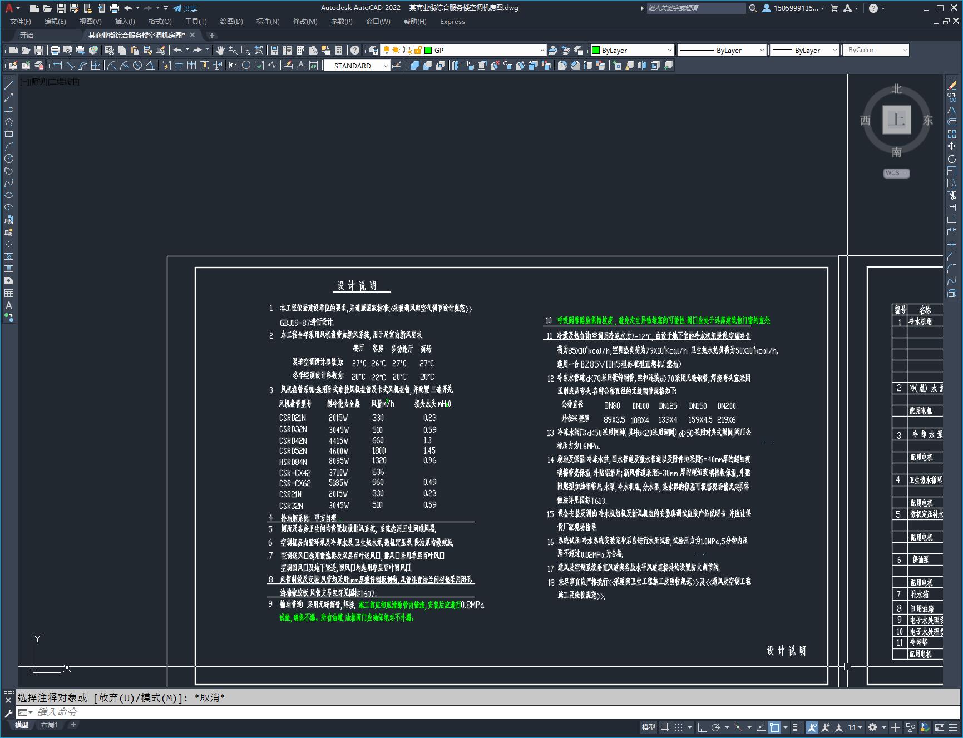
Task: Select the Erase tool in modify toolbar
Action: [x=952, y=85]
